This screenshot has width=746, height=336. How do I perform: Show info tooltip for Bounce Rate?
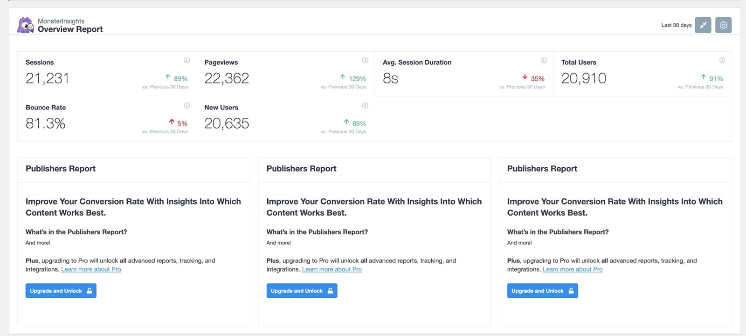point(186,106)
